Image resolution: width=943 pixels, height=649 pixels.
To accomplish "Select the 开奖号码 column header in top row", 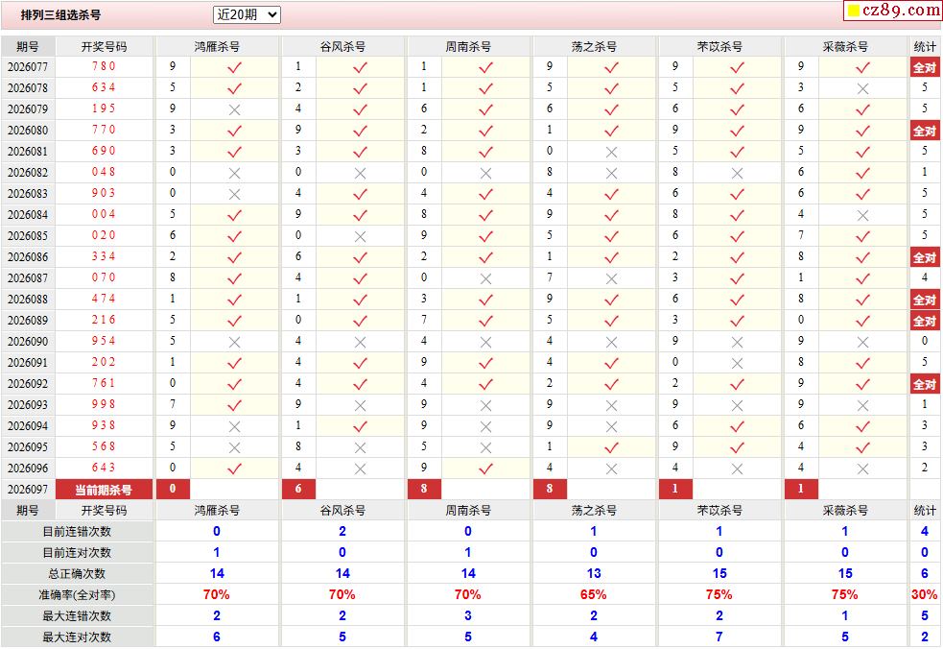I will point(104,46).
